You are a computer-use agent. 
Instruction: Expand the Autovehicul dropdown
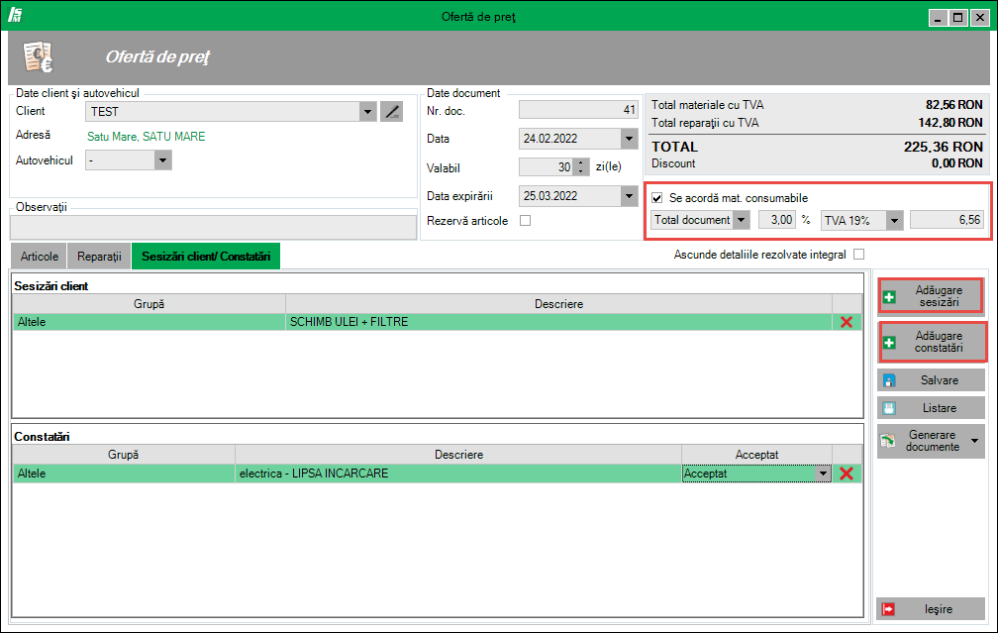pos(162,160)
